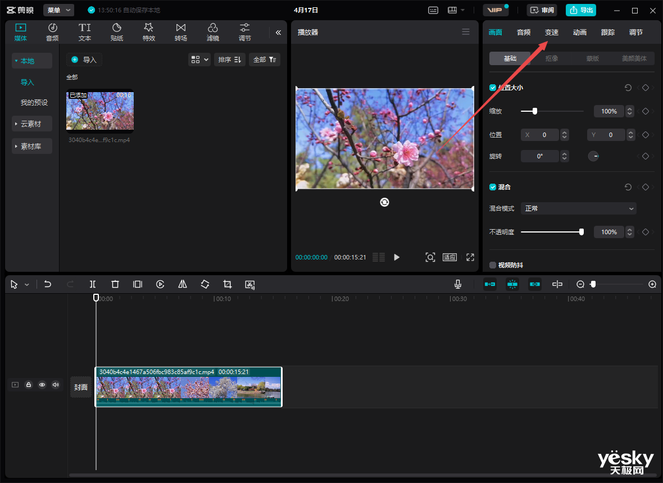This screenshot has height=483, width=663.
Task: Open the 调节 adjustment tab in left toolbar
Action: (245, 32)
